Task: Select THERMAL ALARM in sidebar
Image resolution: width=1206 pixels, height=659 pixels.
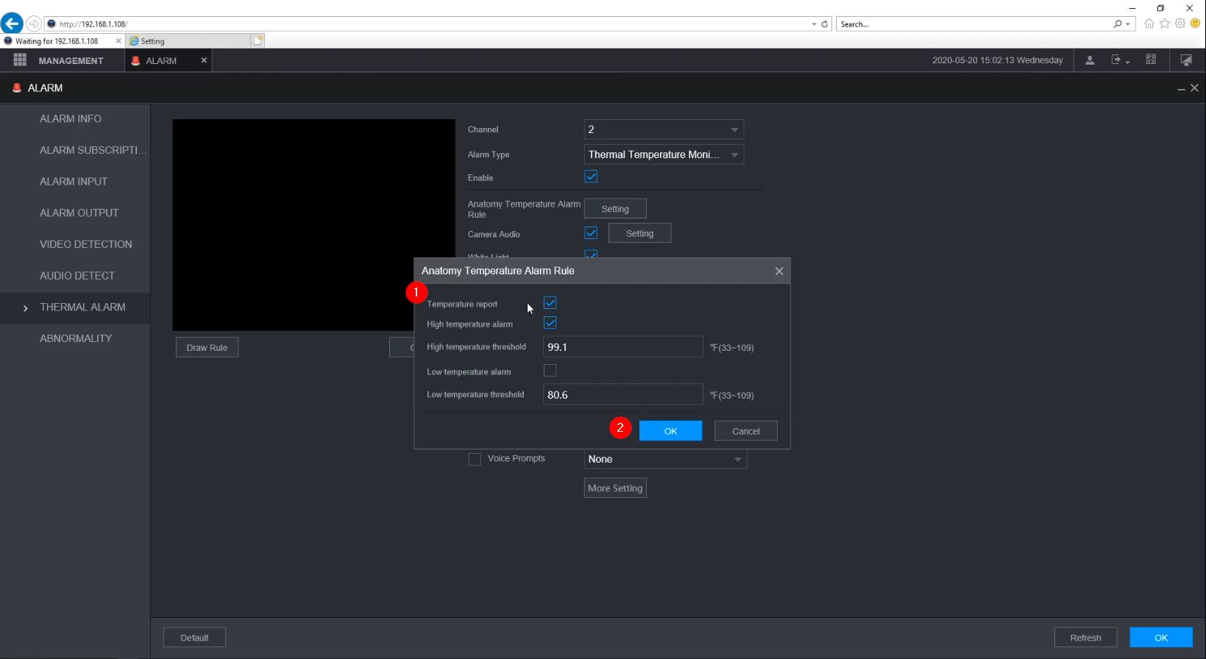Action: pyautogui.click(x=82, y=307)
